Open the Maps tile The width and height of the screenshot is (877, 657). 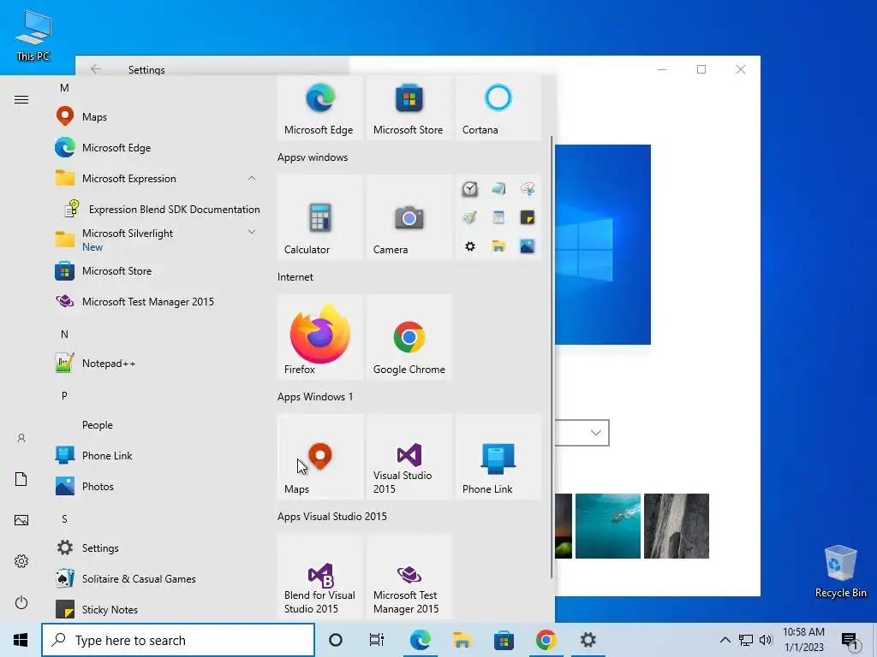[x=320, y=457]
